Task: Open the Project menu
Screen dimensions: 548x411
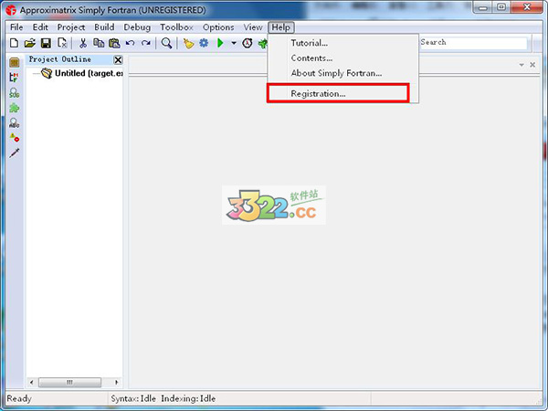Action: [x=71, y=27]
